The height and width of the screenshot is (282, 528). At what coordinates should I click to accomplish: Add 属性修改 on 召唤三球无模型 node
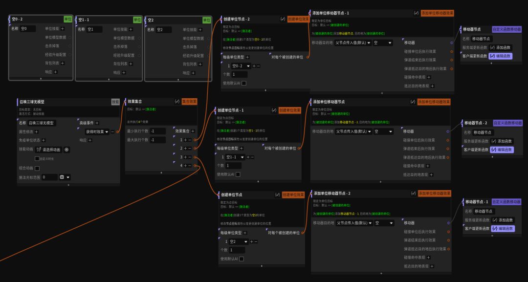[36, 131]
